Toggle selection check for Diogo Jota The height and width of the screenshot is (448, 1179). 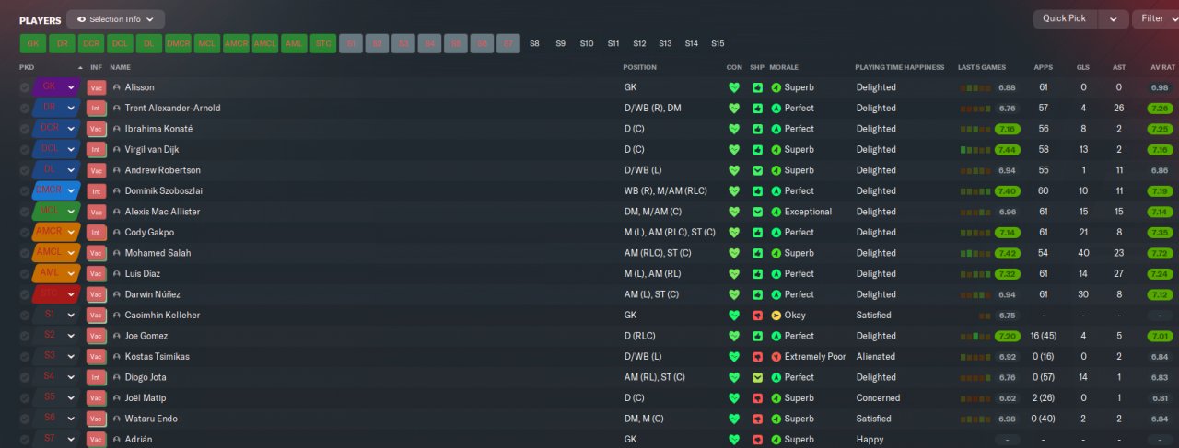(25, 377)
